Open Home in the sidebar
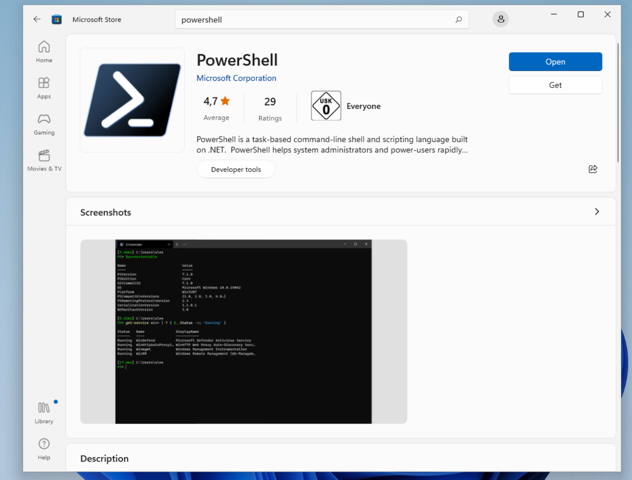The width and height of the screenshot is (632, 480). tap(44, 52)
